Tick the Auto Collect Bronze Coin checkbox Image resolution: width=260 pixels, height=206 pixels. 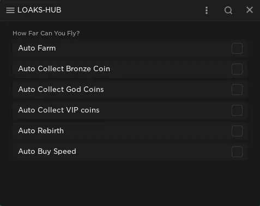point(237,69)
